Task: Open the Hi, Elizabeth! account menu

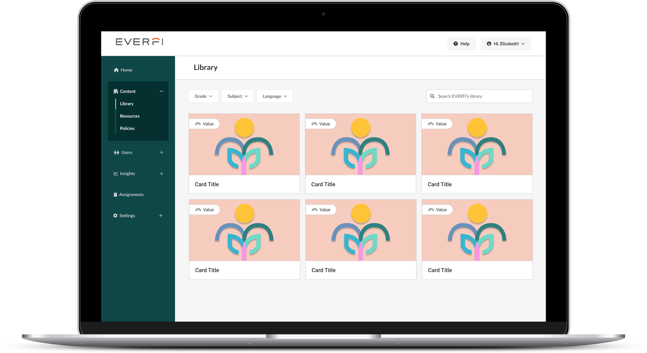Action: [x=506, y=44]
